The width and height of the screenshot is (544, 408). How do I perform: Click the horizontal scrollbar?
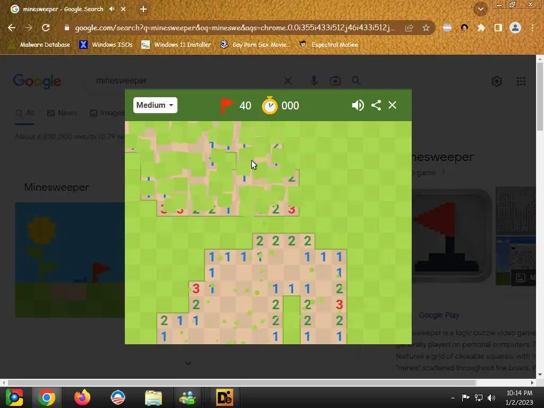pos(242,382)
